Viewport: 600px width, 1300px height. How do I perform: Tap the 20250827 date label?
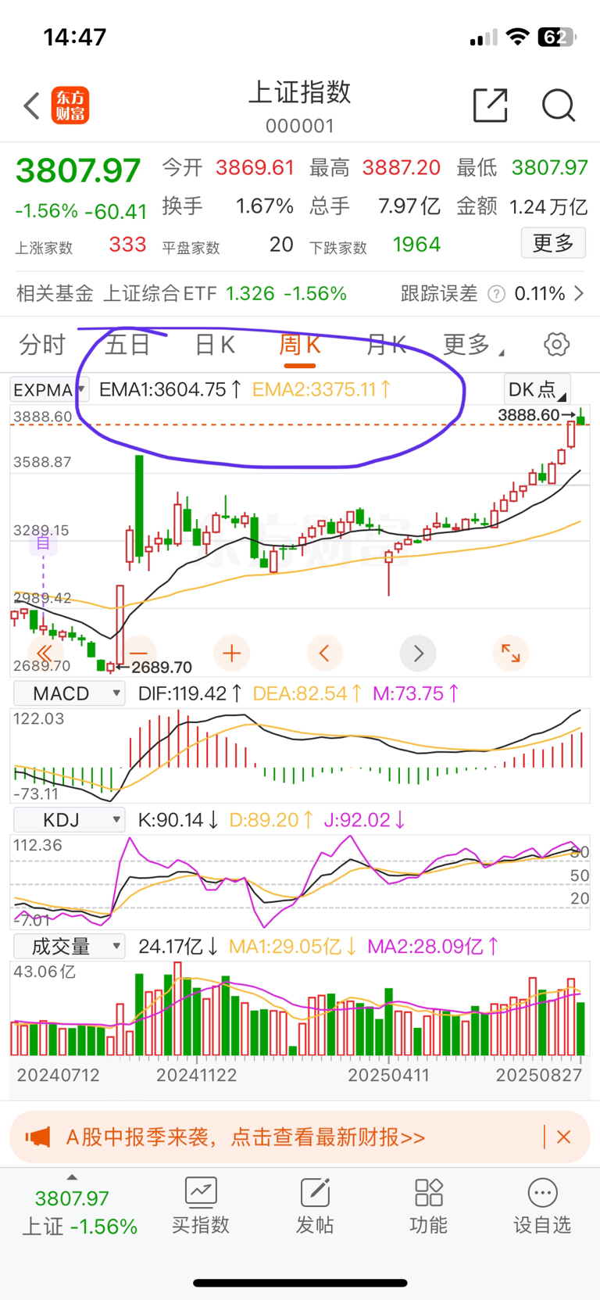point(539,1075)
